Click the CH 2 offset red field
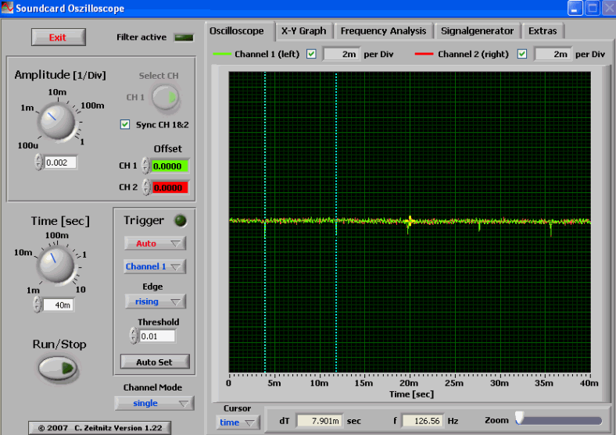The width and height of the screenshot is (616, 435). [170, 187]
